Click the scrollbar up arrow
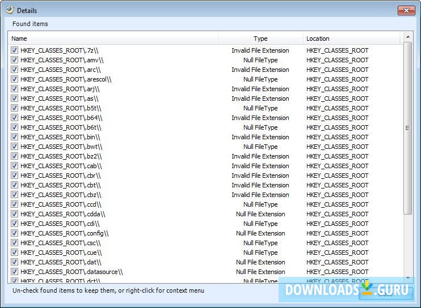421x308 pixels. (408, 37)
